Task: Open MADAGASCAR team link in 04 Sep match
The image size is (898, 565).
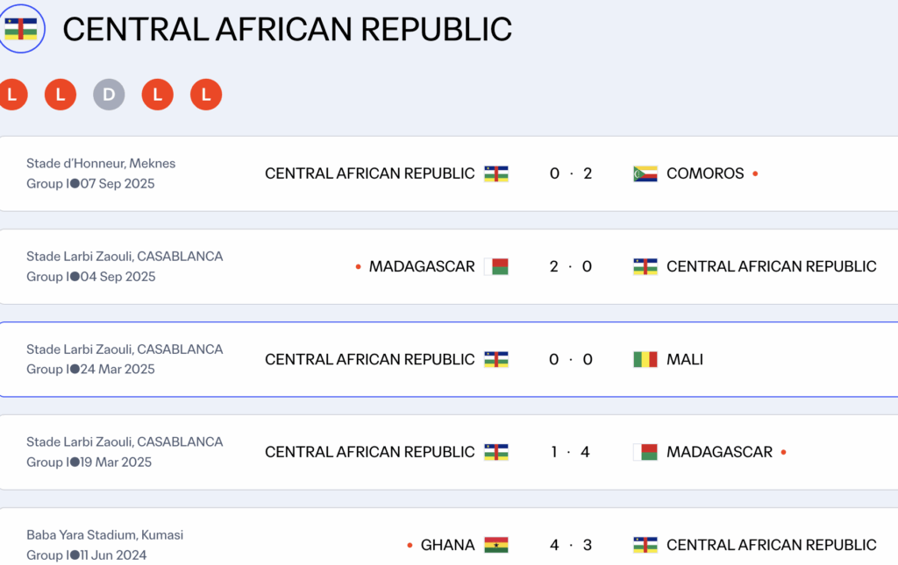Action: [422, 266]
